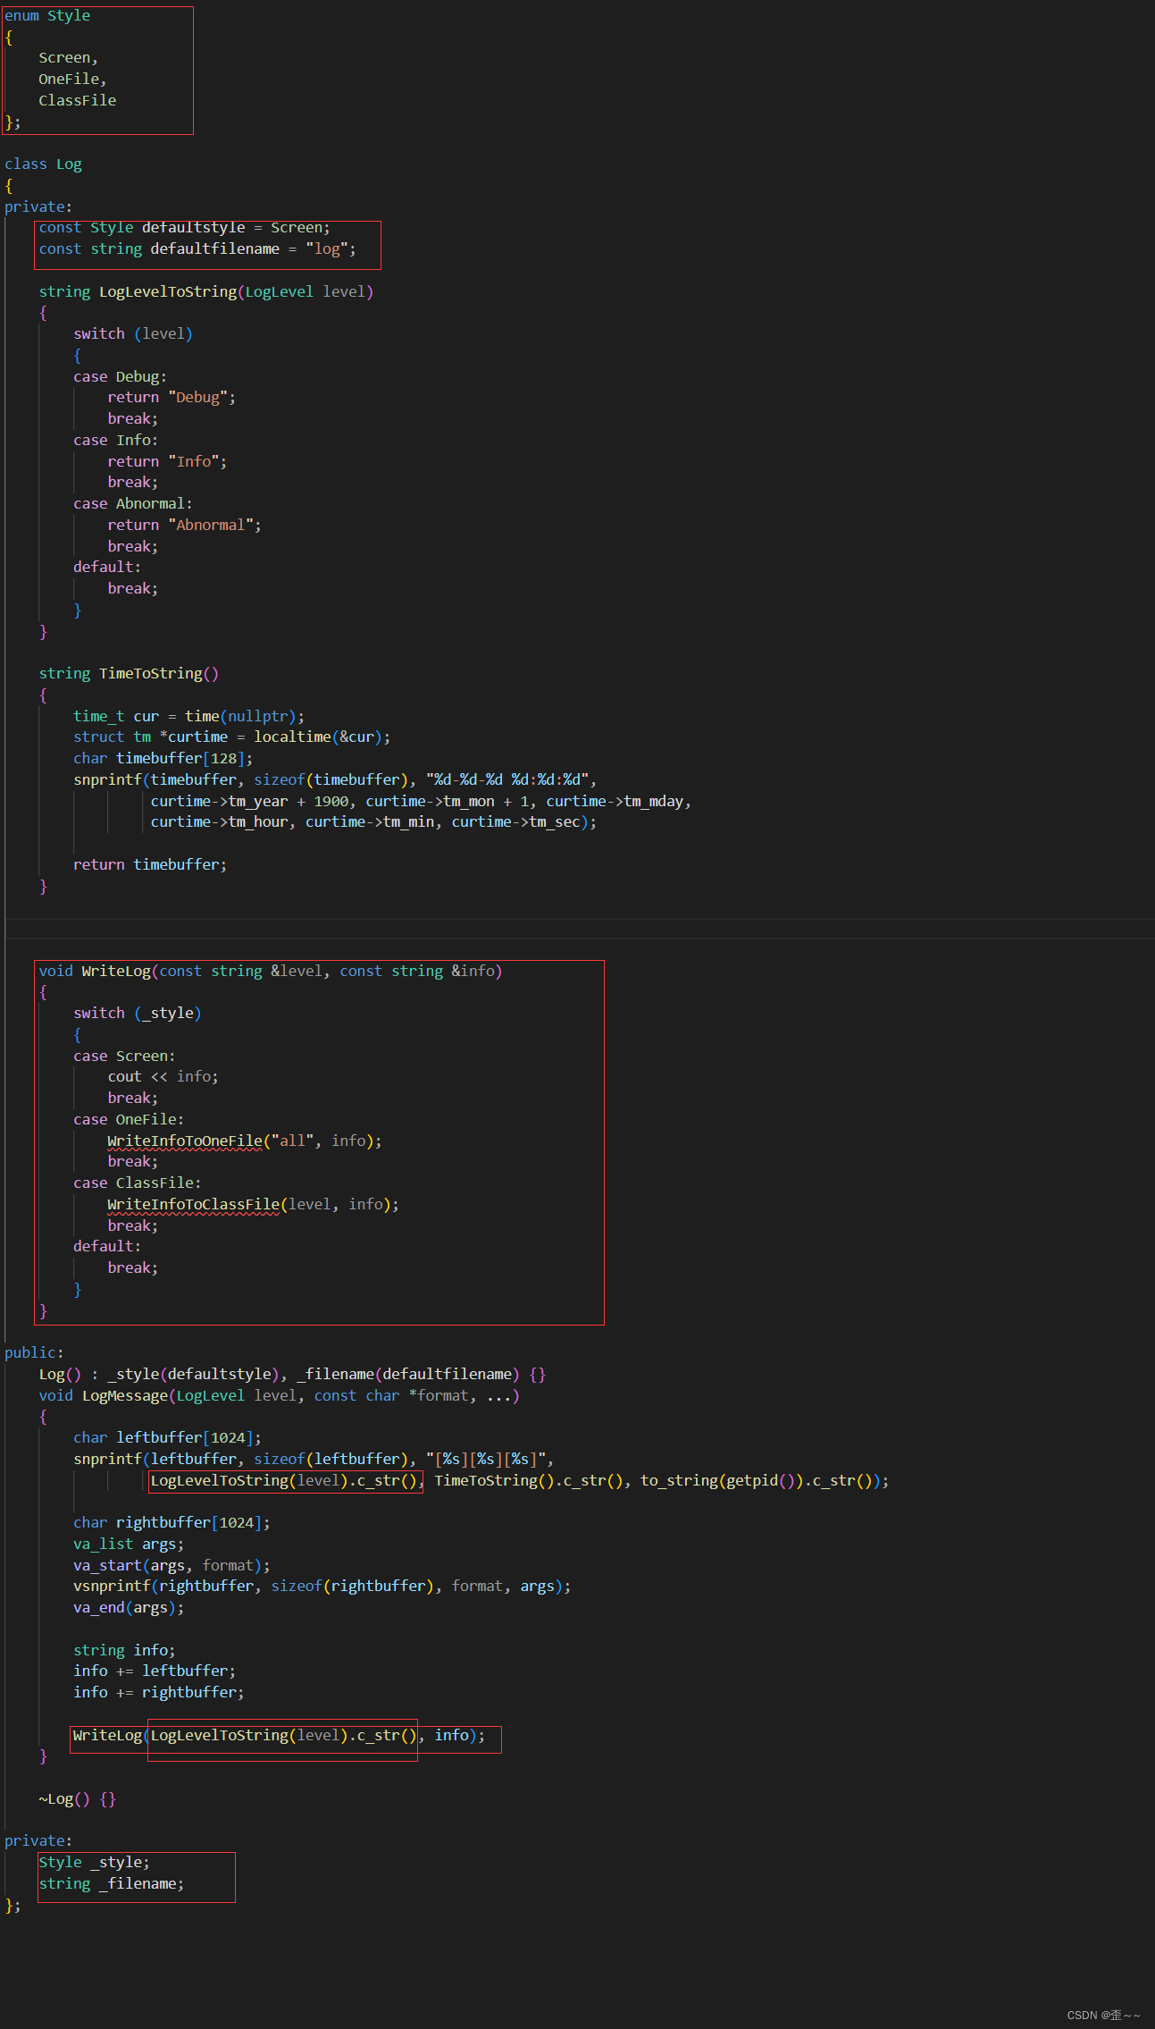1155x2029 pixels.
Task: Click the 'curtime->tm_hour' argument line
Action: click(x=373, y=822)
